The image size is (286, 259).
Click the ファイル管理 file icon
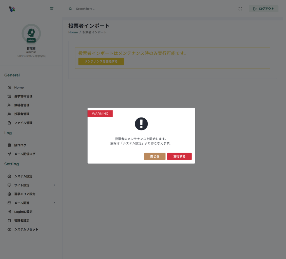[9, 123]
